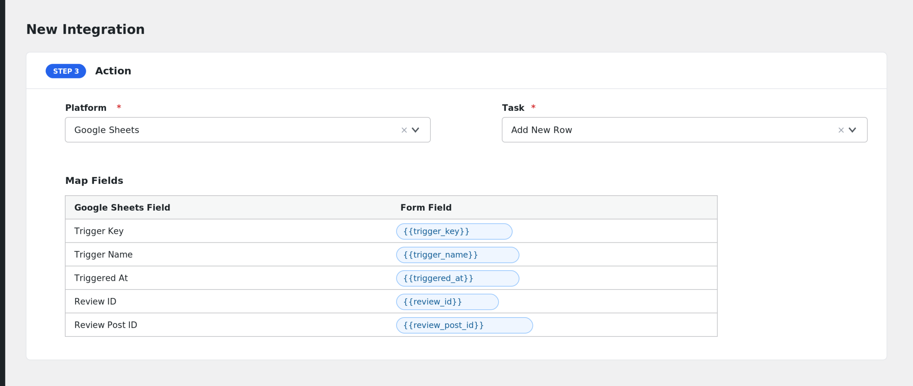913x386 pixels.
Task: Click the {{review_id}} form field tag
Action: coord(447,302)
